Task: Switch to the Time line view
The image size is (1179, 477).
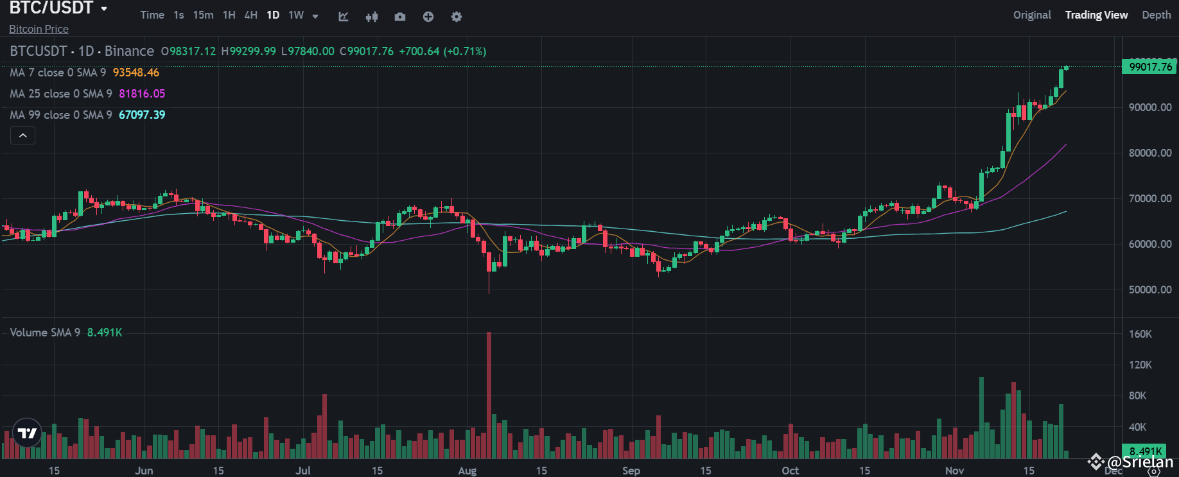Action: pos(152,15)
